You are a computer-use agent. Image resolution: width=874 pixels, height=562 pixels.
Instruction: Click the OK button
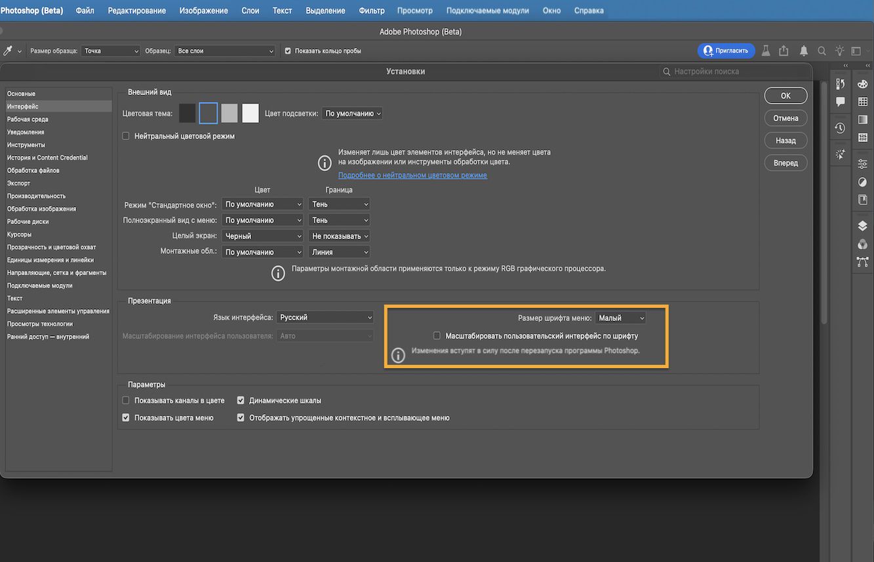(785, 95)
